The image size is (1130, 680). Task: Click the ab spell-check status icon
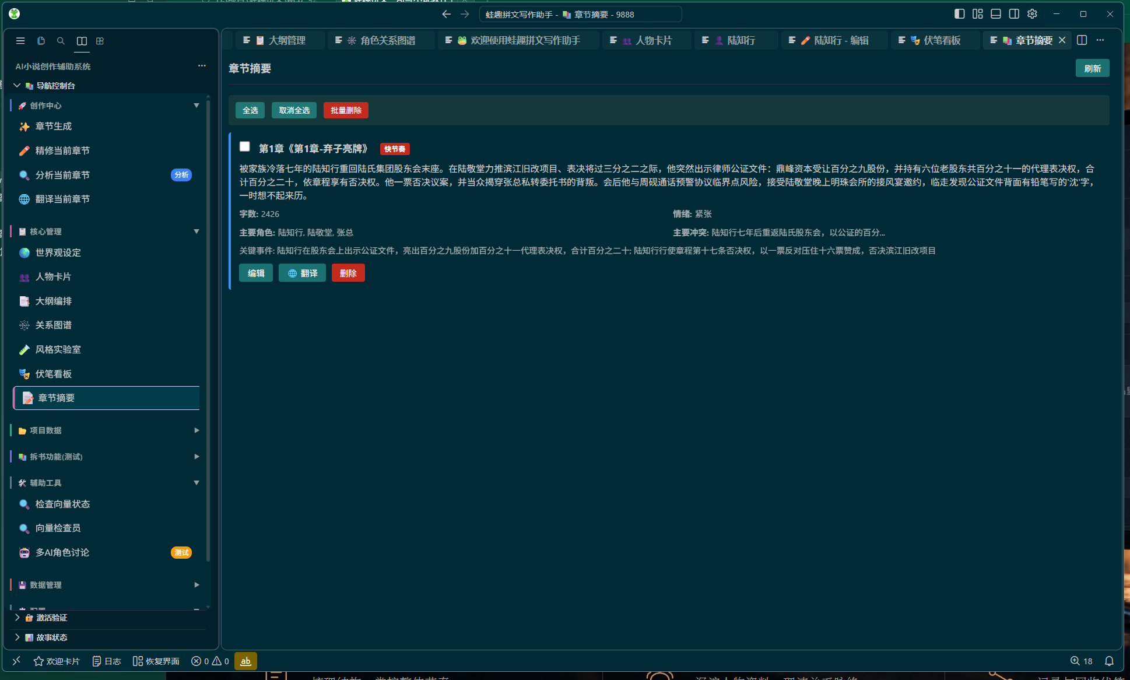click(245, 661)
